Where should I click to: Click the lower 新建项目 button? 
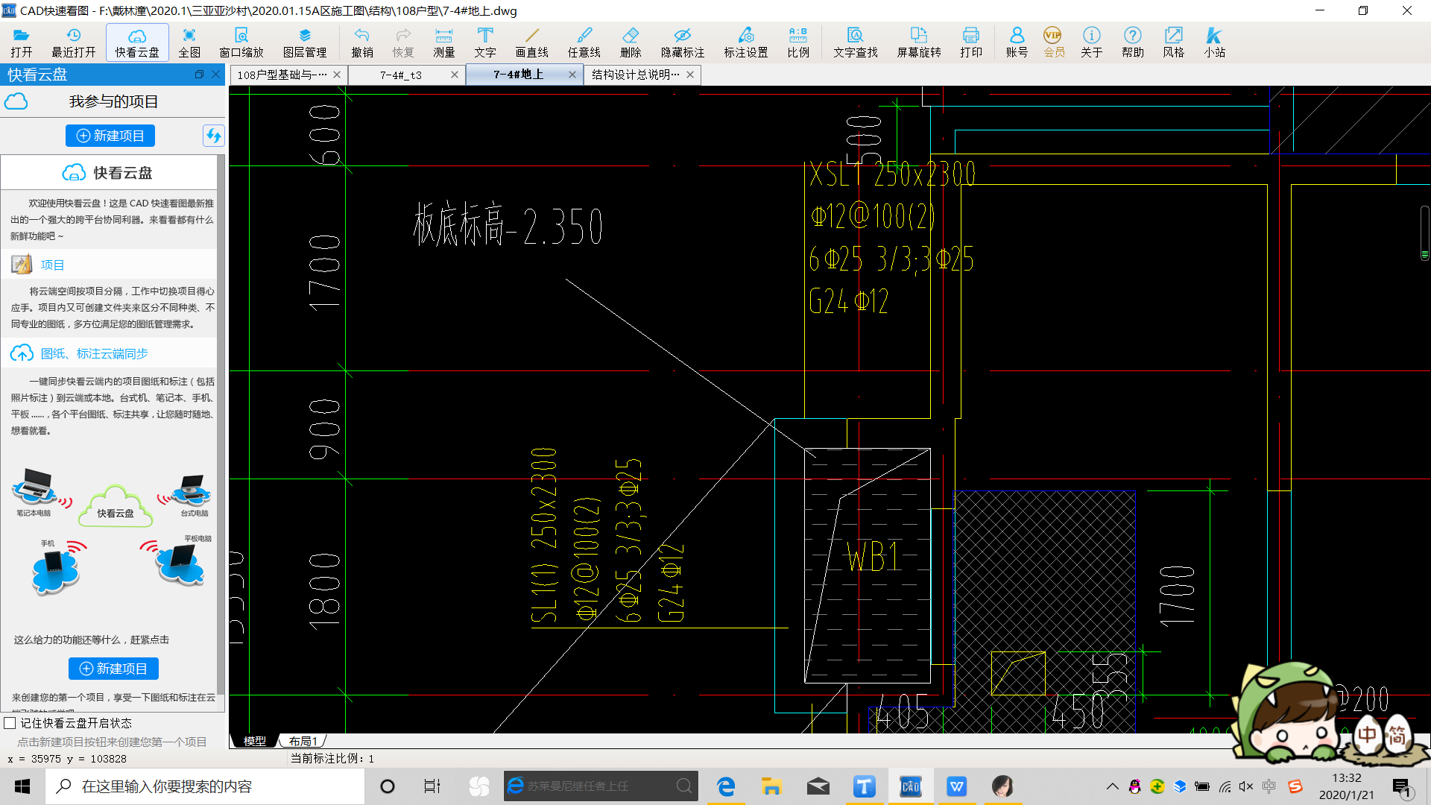tap(113, 669)
